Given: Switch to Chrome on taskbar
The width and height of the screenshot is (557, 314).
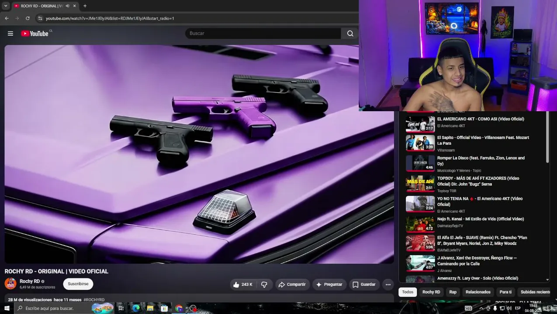Looking at the screenshot, I should click(x=179, y=308).
